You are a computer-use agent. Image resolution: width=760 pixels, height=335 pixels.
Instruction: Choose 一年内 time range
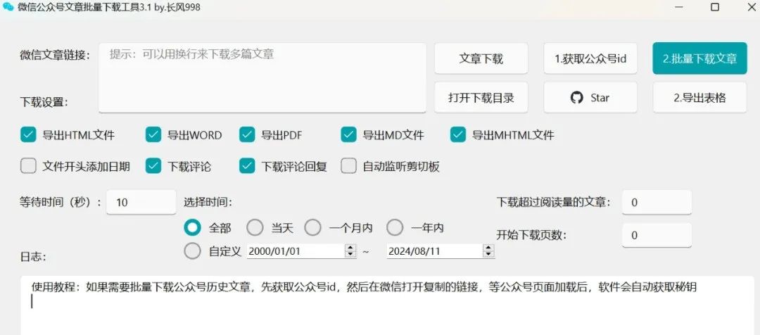tap(395, 227)
